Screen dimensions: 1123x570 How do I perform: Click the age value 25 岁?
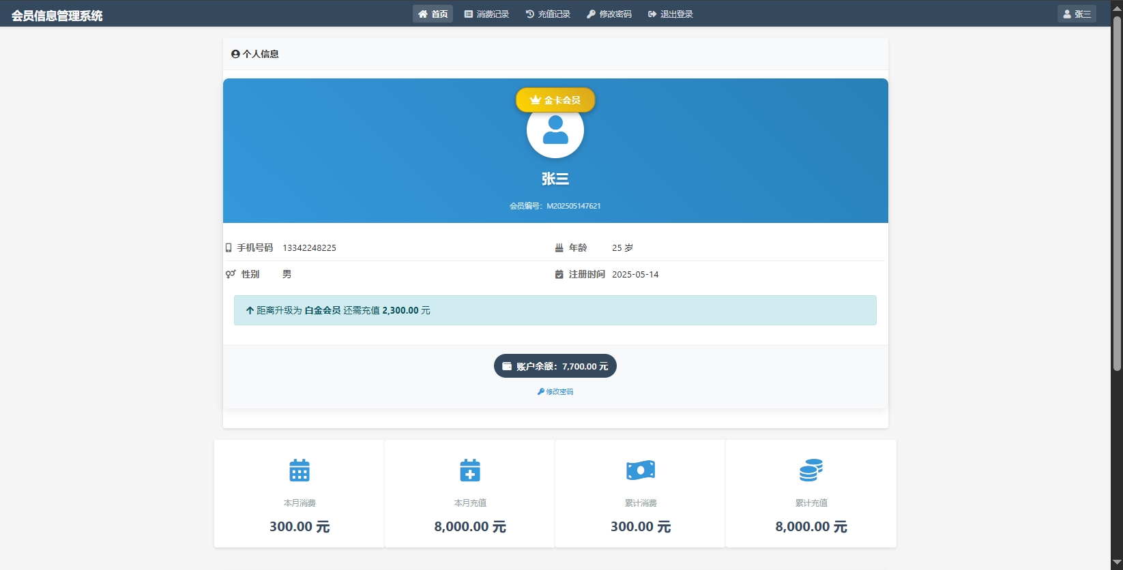623,247
